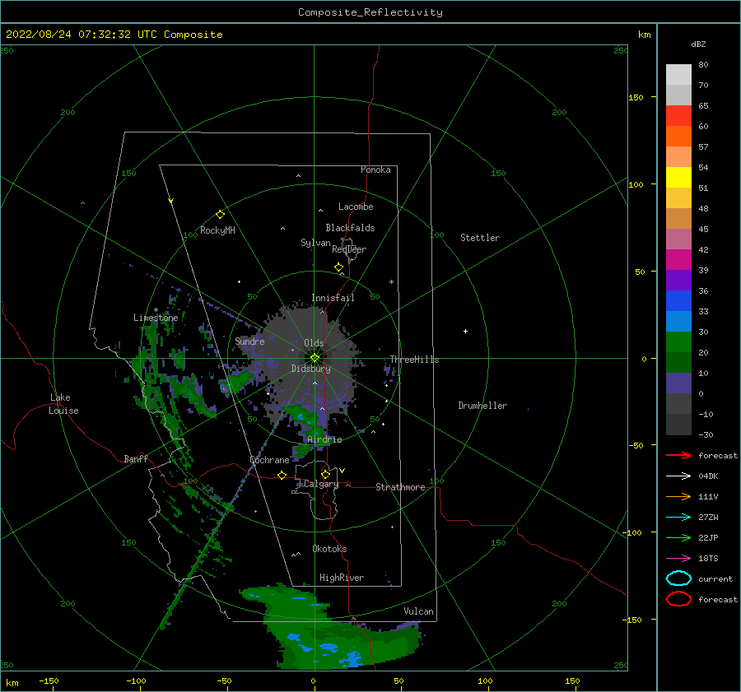
Task: Select the 33 dBZ light blue swatch
Action: click(x=678, y=321)
